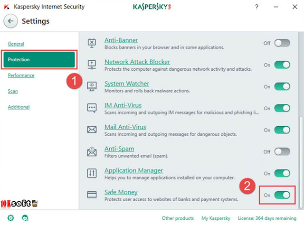
Task: Open the Application Manager link
Action: [133, 170]
